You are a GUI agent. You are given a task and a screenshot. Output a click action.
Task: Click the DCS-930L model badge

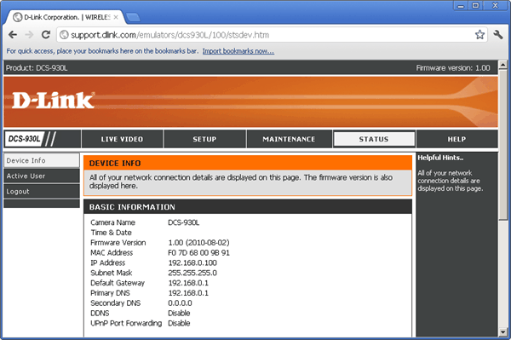point(25,139)
